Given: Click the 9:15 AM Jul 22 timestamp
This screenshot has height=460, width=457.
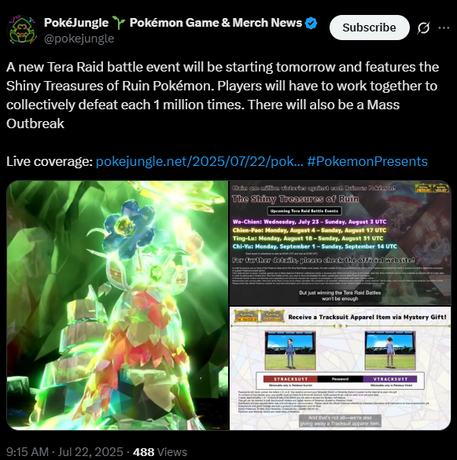Looking at the screenshot, I should click(x=64, y=452).
